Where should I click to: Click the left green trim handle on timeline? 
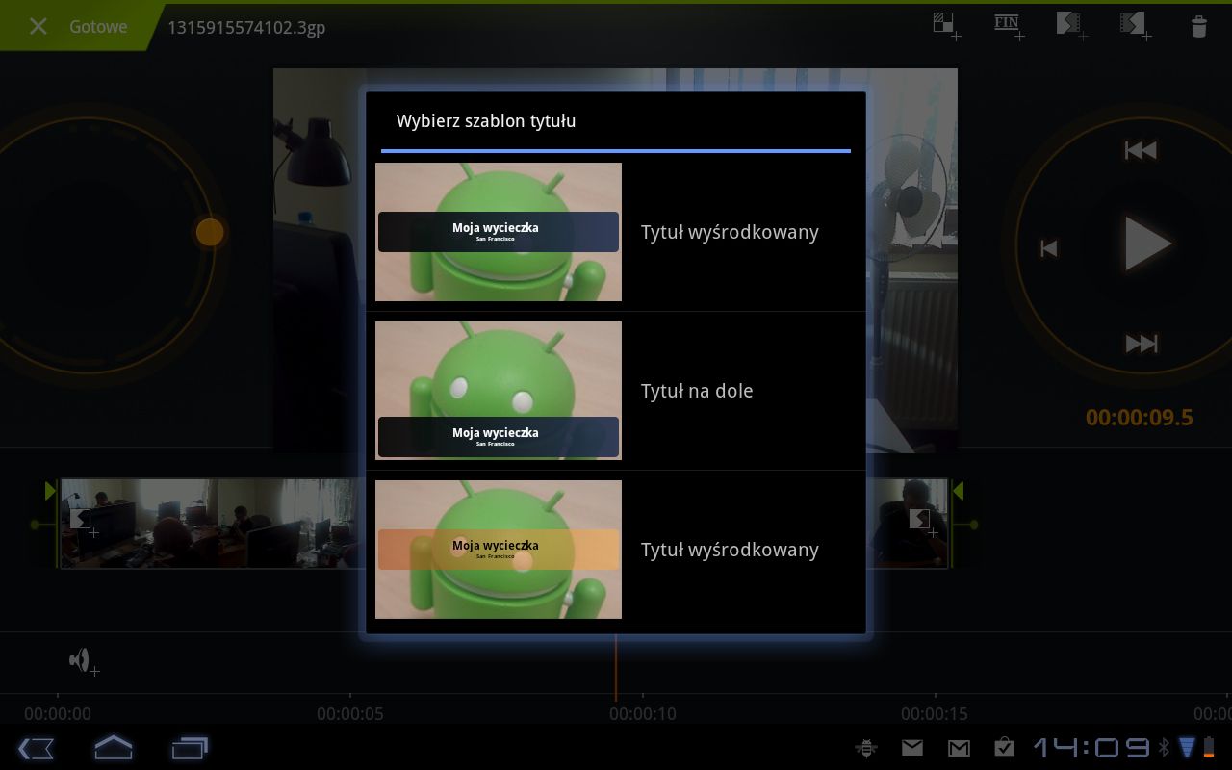click(50, 492)
